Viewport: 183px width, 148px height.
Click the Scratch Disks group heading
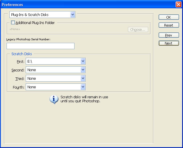point(22,54)
